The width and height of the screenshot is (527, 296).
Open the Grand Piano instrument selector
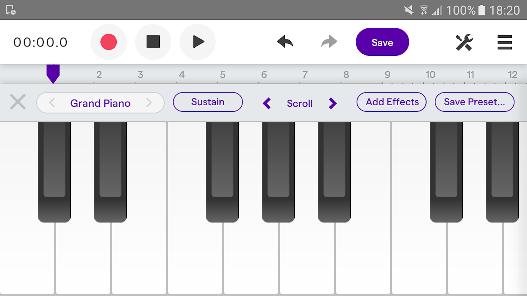[x=100, y=103]
